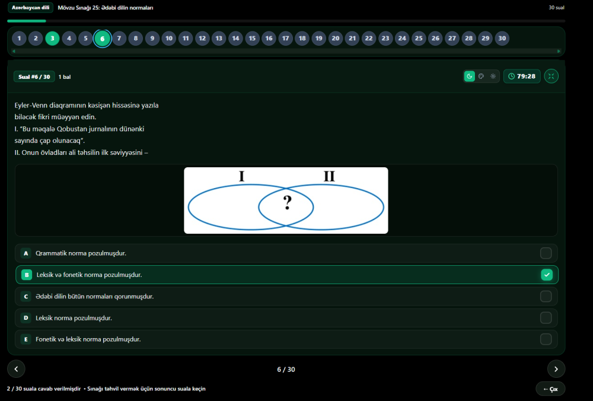This screenshot has width=593, height=401.
Task: Switch to the dark theme moon icon
Action: coord(469,77)
